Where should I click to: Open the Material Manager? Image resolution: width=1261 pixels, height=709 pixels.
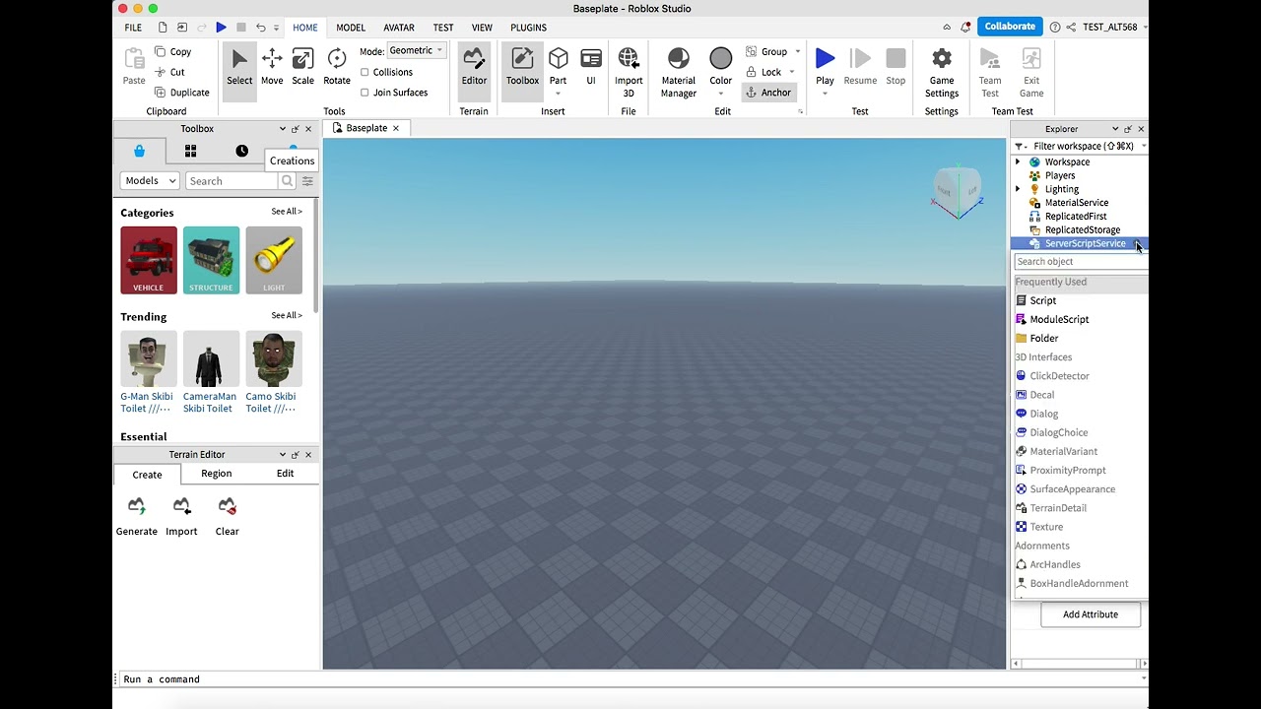point(679,73)
